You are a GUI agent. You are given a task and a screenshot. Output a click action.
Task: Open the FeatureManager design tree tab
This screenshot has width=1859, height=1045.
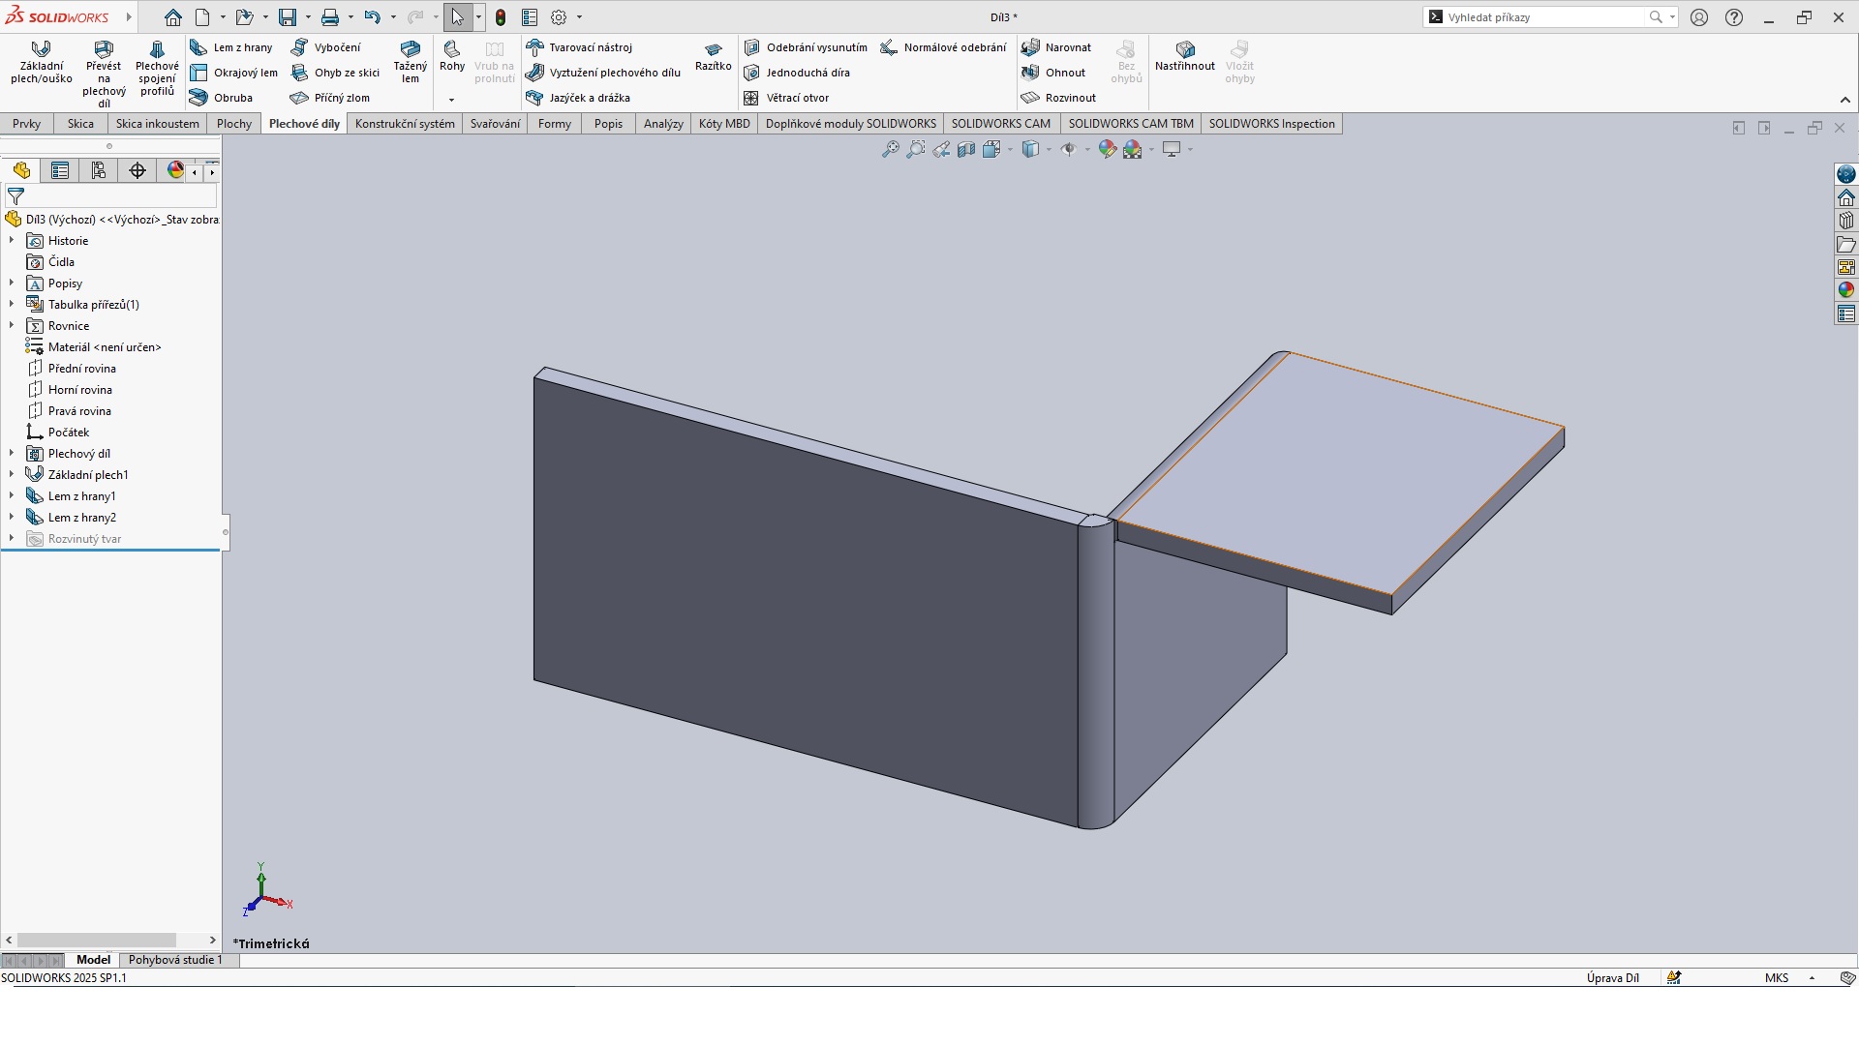point(21,171)
